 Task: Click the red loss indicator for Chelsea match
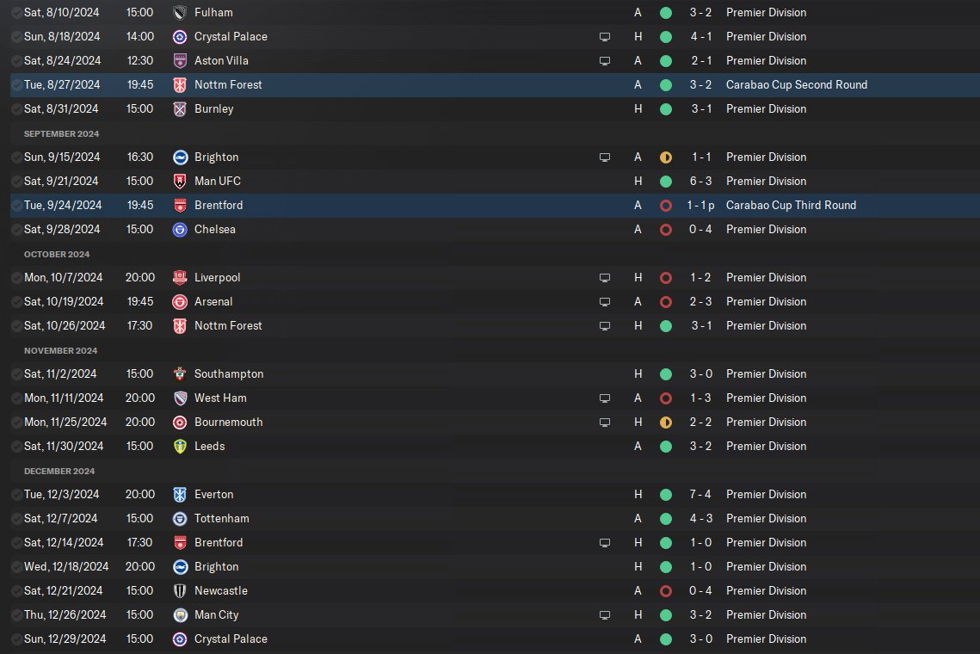tap(665, 230)
